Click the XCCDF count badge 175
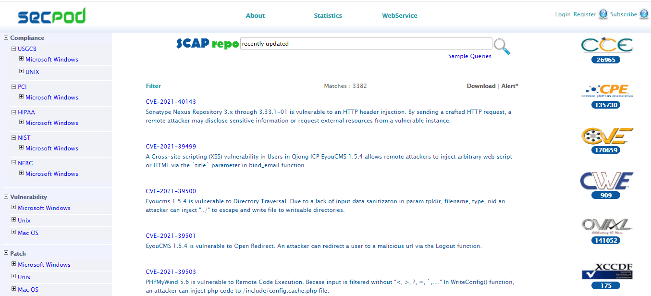 pyautogui.click(x=606, y=285)
